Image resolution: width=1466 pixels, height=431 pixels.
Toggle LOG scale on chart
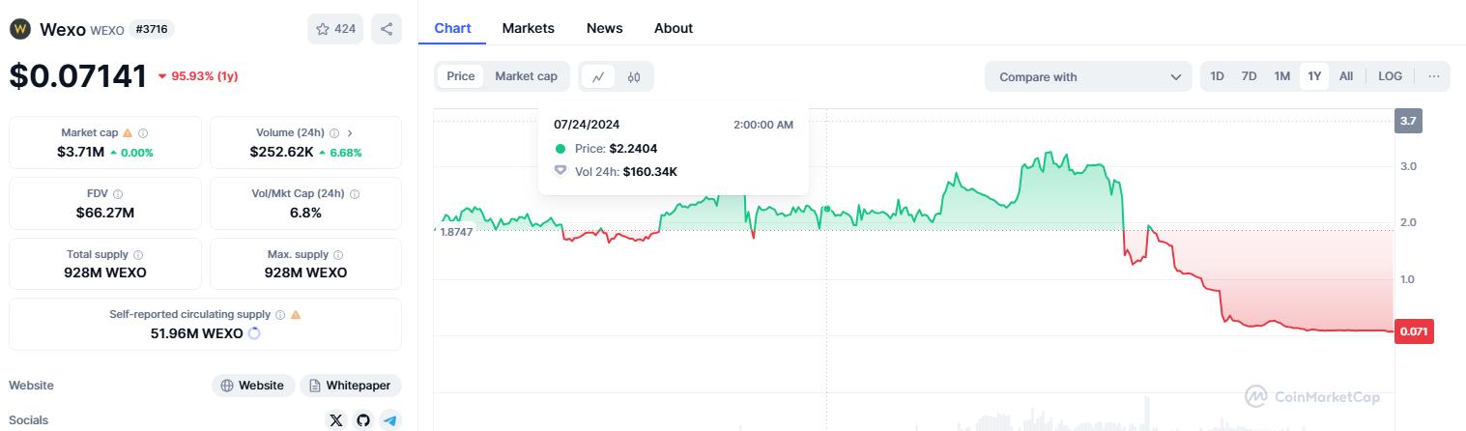[1390, 76]
